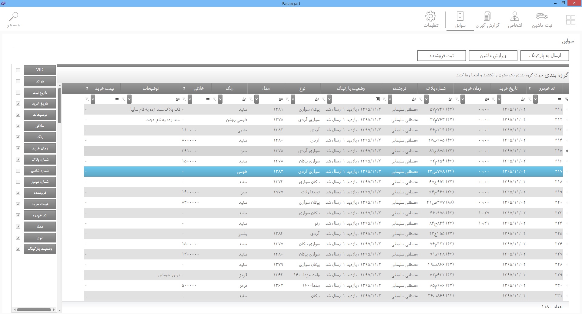Clear the filter on قیمت خرید column
Viewport: 582px width, 314px height.
click(x=87, y=99)
